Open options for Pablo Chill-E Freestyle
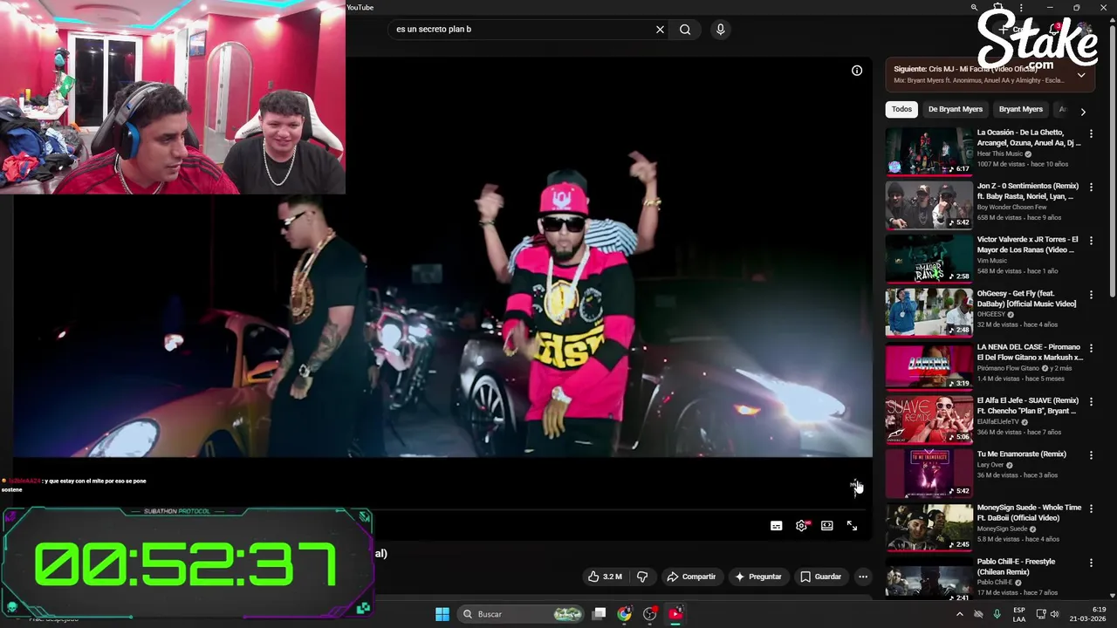 pos(1091,563)
